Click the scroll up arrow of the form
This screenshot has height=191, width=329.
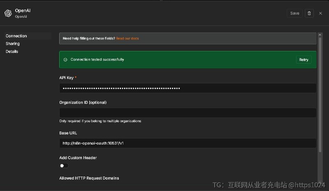[x=320, y=35]
